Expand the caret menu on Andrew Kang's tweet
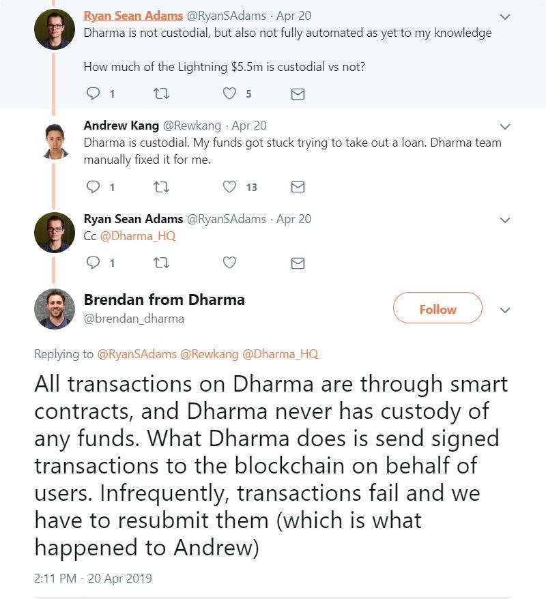 click(x=504, y=126)
